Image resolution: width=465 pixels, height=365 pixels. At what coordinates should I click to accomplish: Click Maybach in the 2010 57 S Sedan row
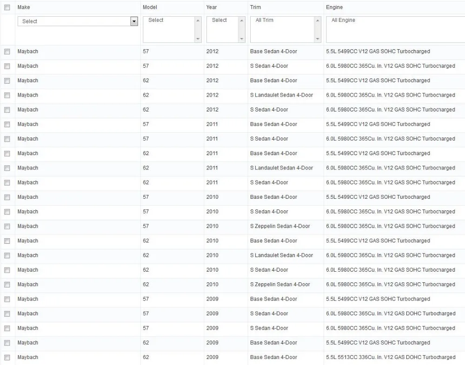coord(28,212)
